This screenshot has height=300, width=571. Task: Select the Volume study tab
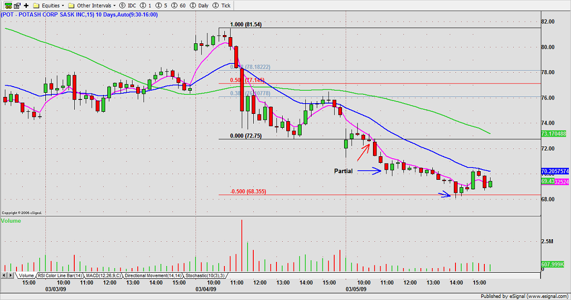[26, 276]
